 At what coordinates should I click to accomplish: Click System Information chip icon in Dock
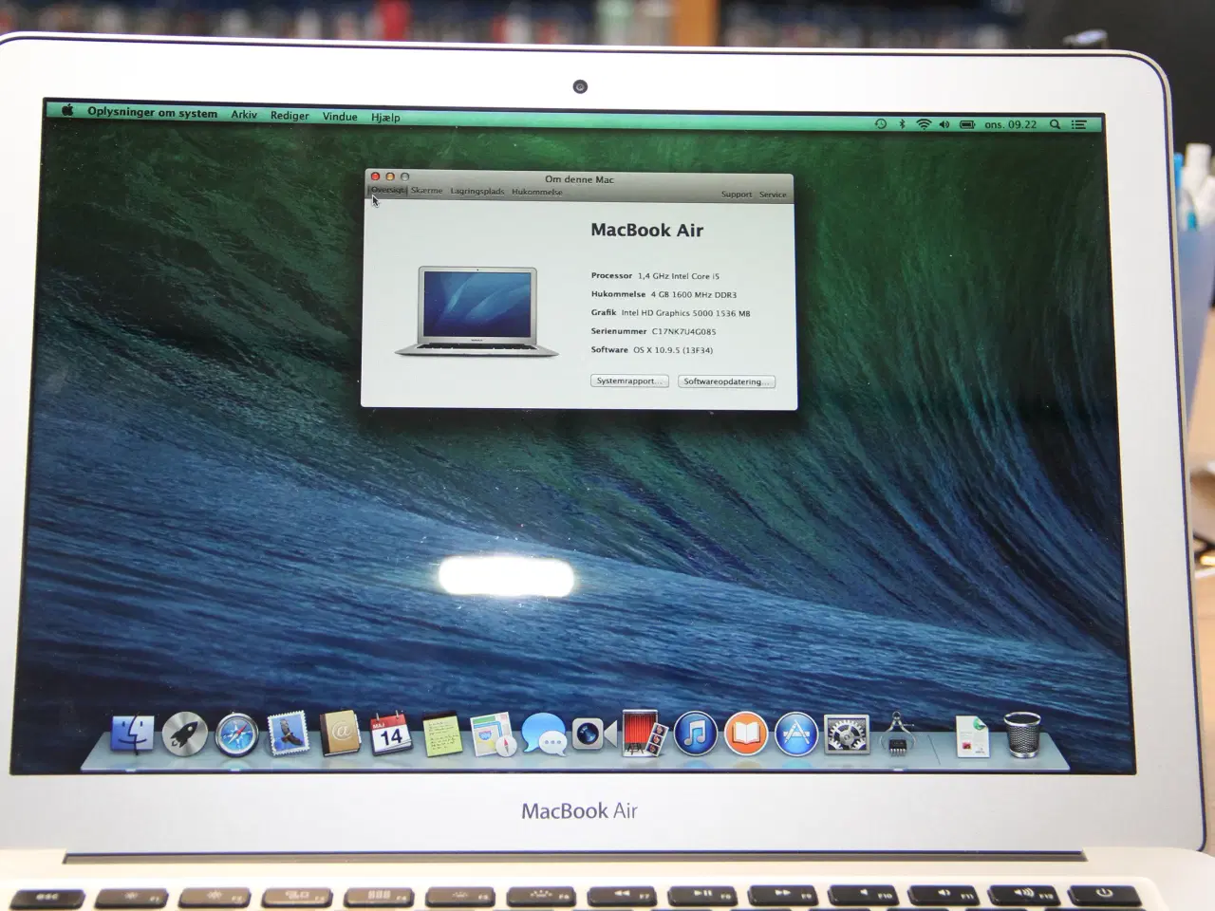897,734
